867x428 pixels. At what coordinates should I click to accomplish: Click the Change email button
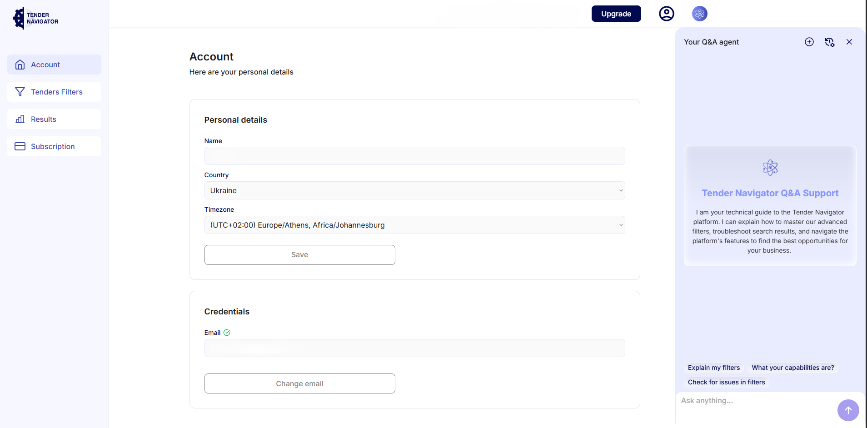(x=299, y=383)
